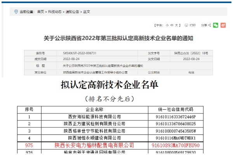Image resolution: width=233 pixels, height=155 pixels.
Task: Click the 发文日期 label cell
Action: (x=154, y=59)
